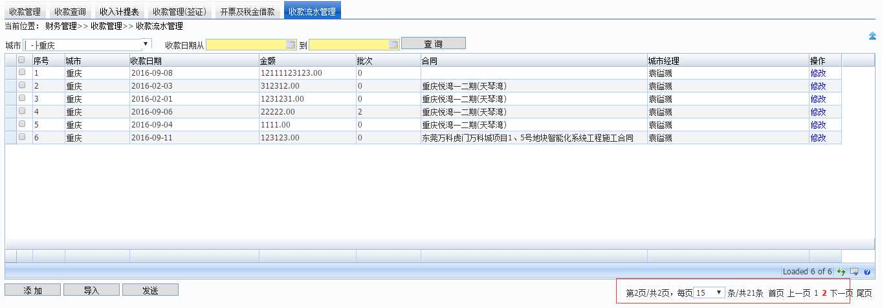
Task: Collapse the search panel with blue arrow icon
Action: [872, 36]
